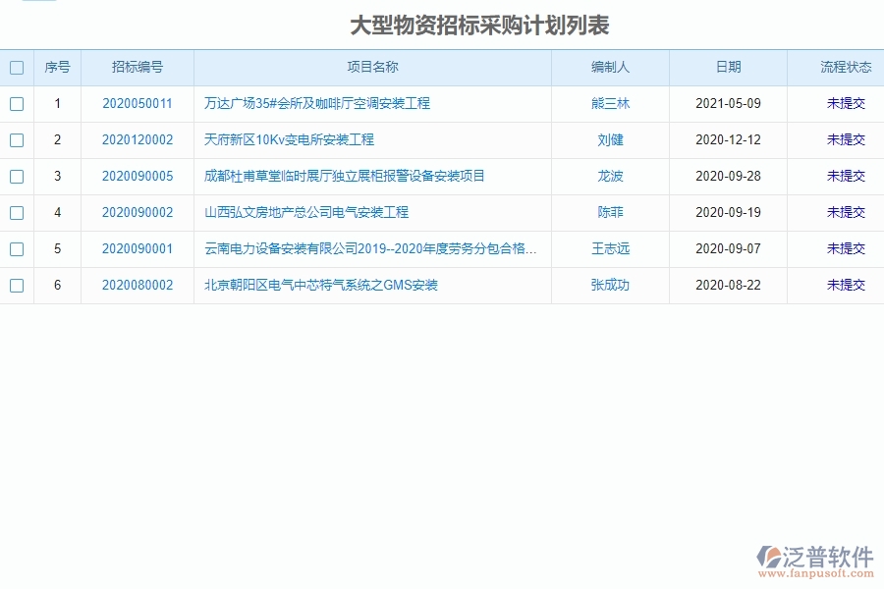The height and width of the screenshot is (589, 884).
Task: Open 天府新区10Kv变电所安装工程 project
Action: pyautogui.click(x=288, y=139)
